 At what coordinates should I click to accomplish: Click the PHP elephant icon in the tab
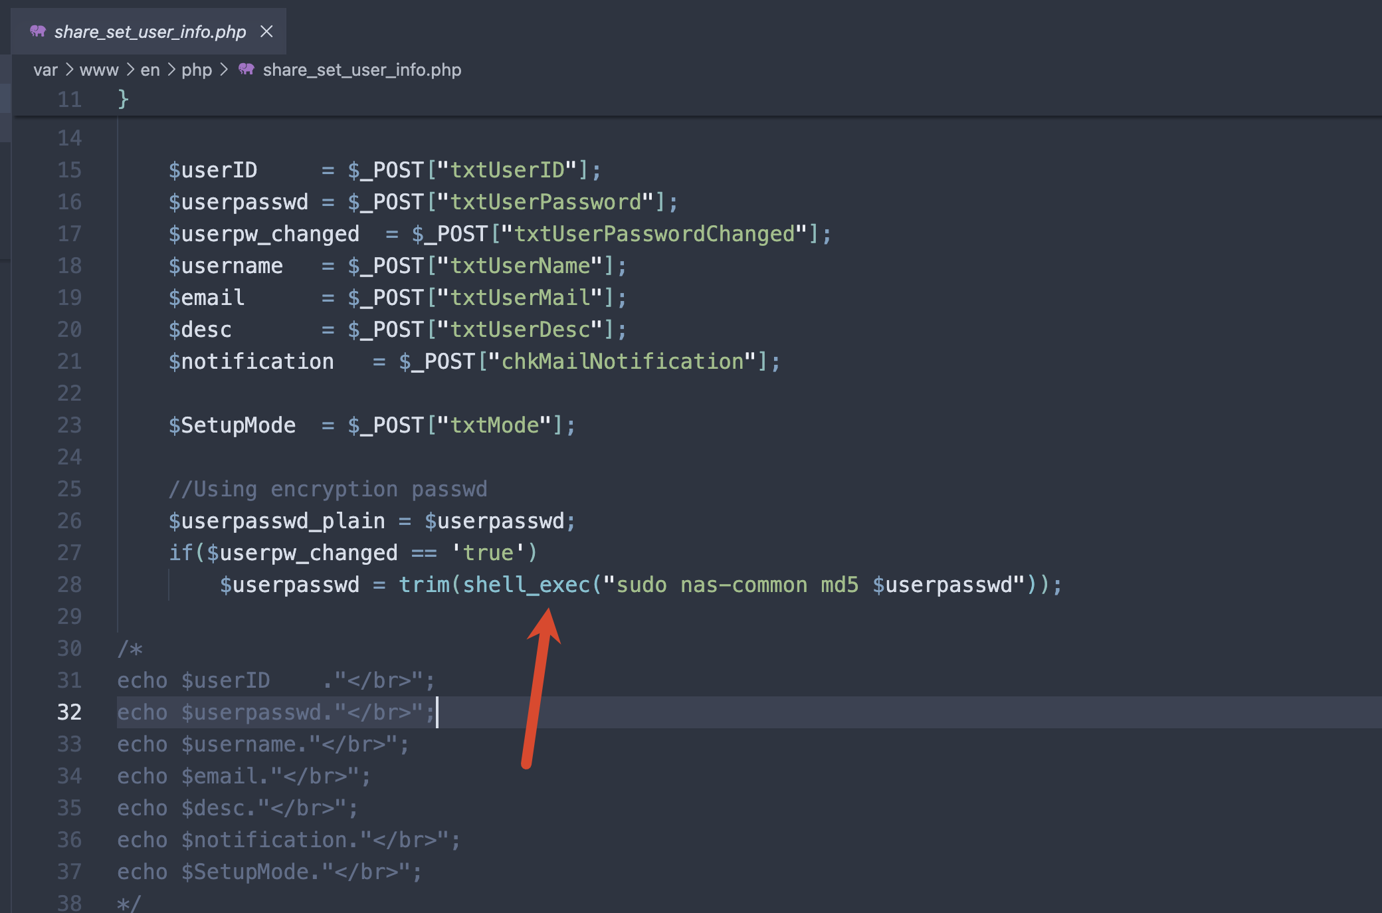[38, 31]
